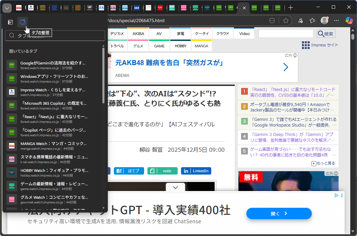Expand the article with the down chevron
The width and height of the screenshot is (357, 236).
pyautogui.click(x=175, y=187)
